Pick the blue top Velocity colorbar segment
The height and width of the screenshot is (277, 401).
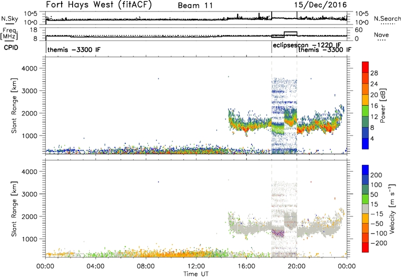pyautogui.click(x=365, y=170)
